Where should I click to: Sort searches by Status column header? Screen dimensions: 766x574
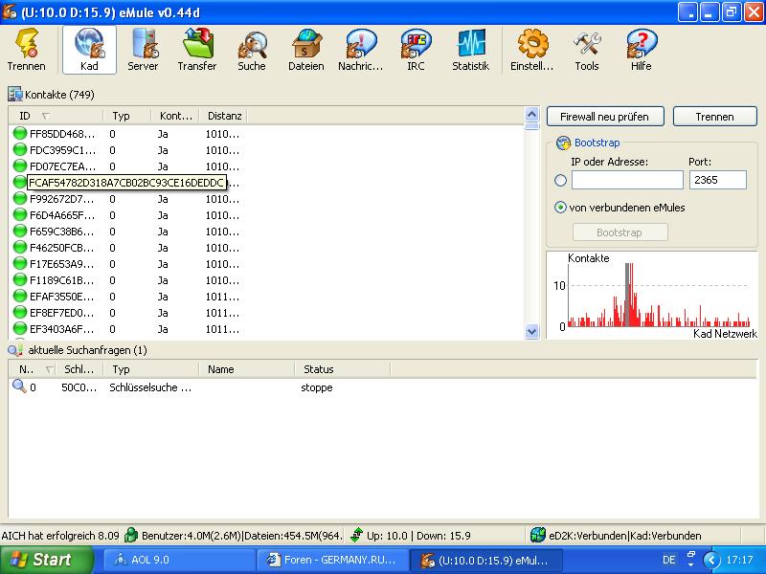click(x=343, y=369)
